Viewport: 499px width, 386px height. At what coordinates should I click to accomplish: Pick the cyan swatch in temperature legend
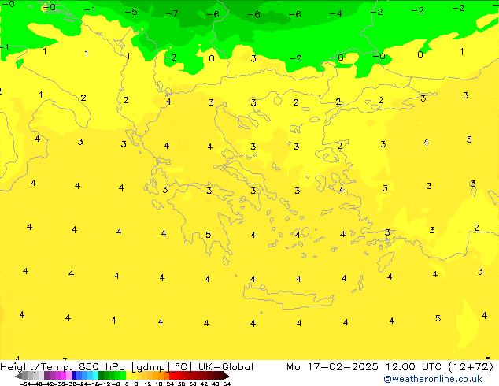pyautogui.click(x=95, y=375)
